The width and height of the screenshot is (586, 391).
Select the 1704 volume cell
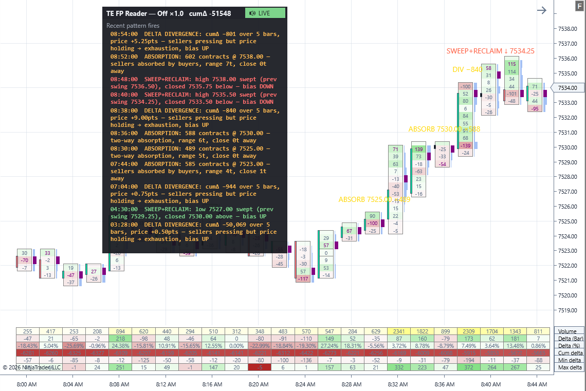coord(492,331)
